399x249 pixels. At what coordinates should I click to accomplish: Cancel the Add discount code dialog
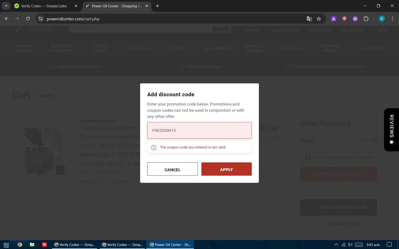[172, 169]
